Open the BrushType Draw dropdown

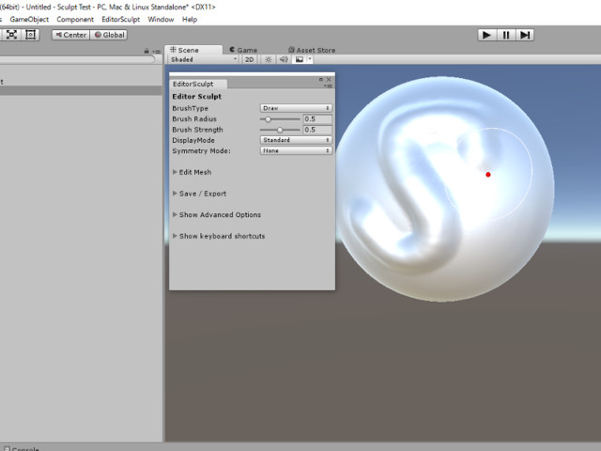(296, 108)
